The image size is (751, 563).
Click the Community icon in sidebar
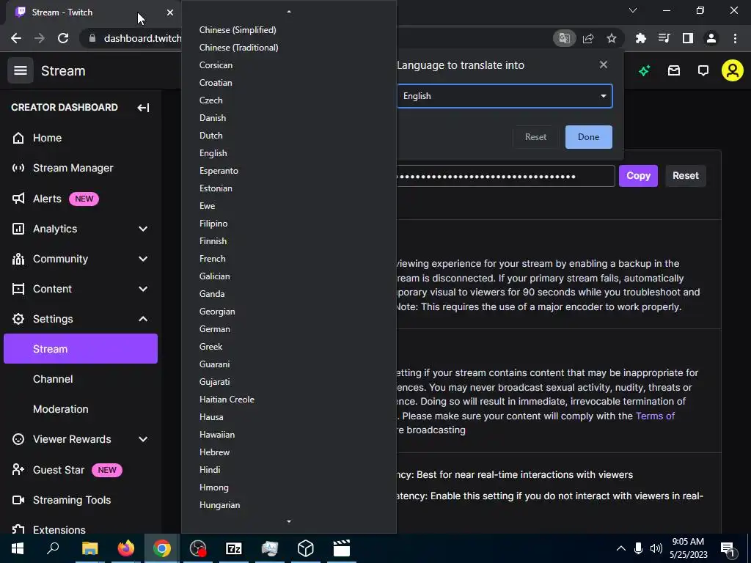point(18,259)
